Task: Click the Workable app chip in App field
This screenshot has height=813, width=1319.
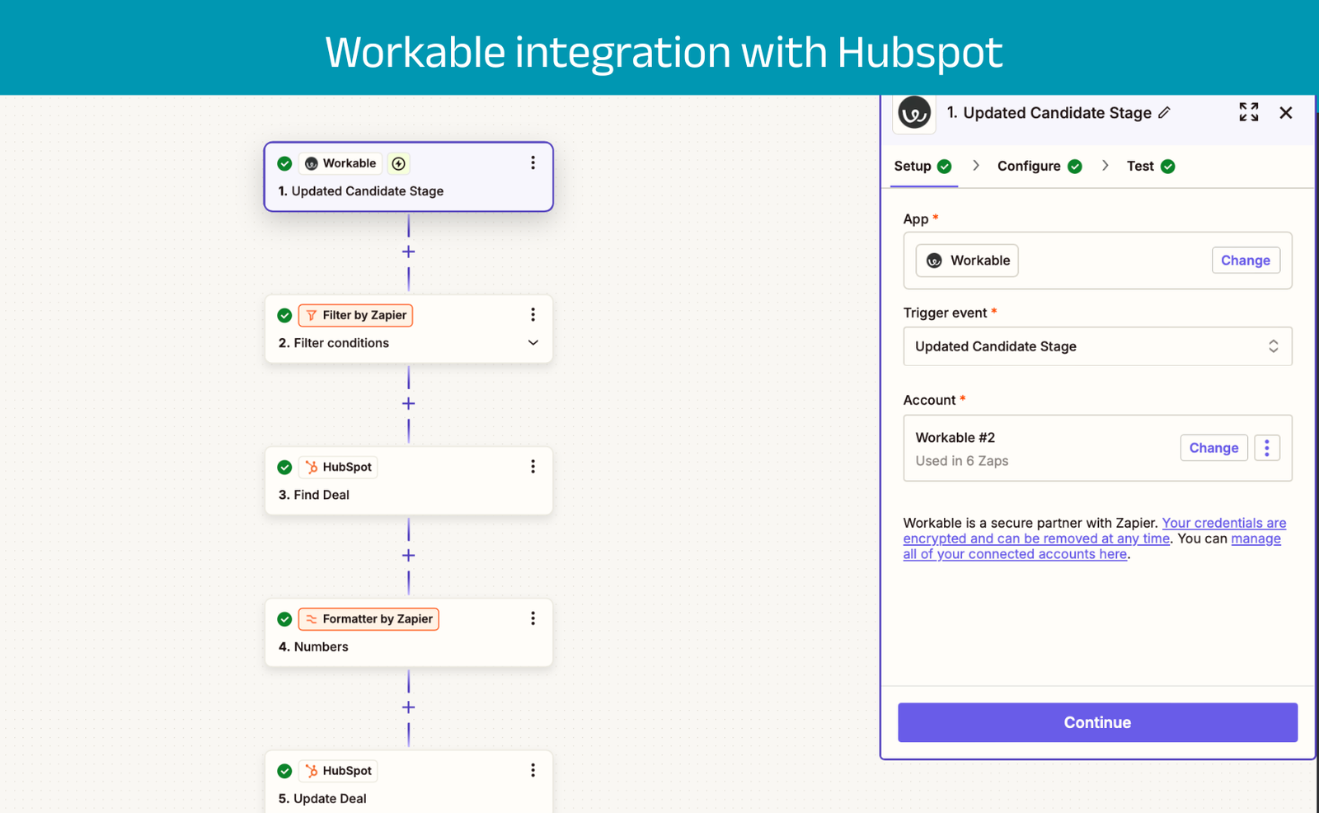Action: point(967,261)
